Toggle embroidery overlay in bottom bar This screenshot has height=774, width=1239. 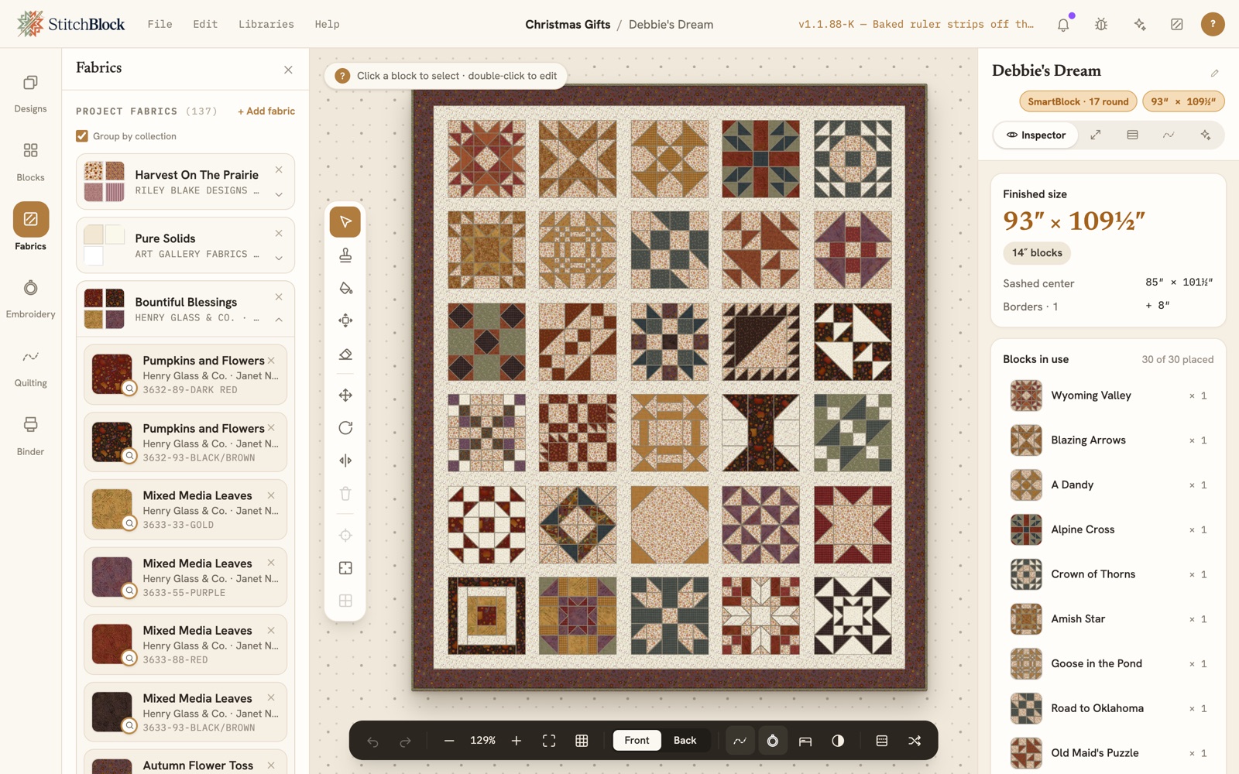tap(772, 741)
